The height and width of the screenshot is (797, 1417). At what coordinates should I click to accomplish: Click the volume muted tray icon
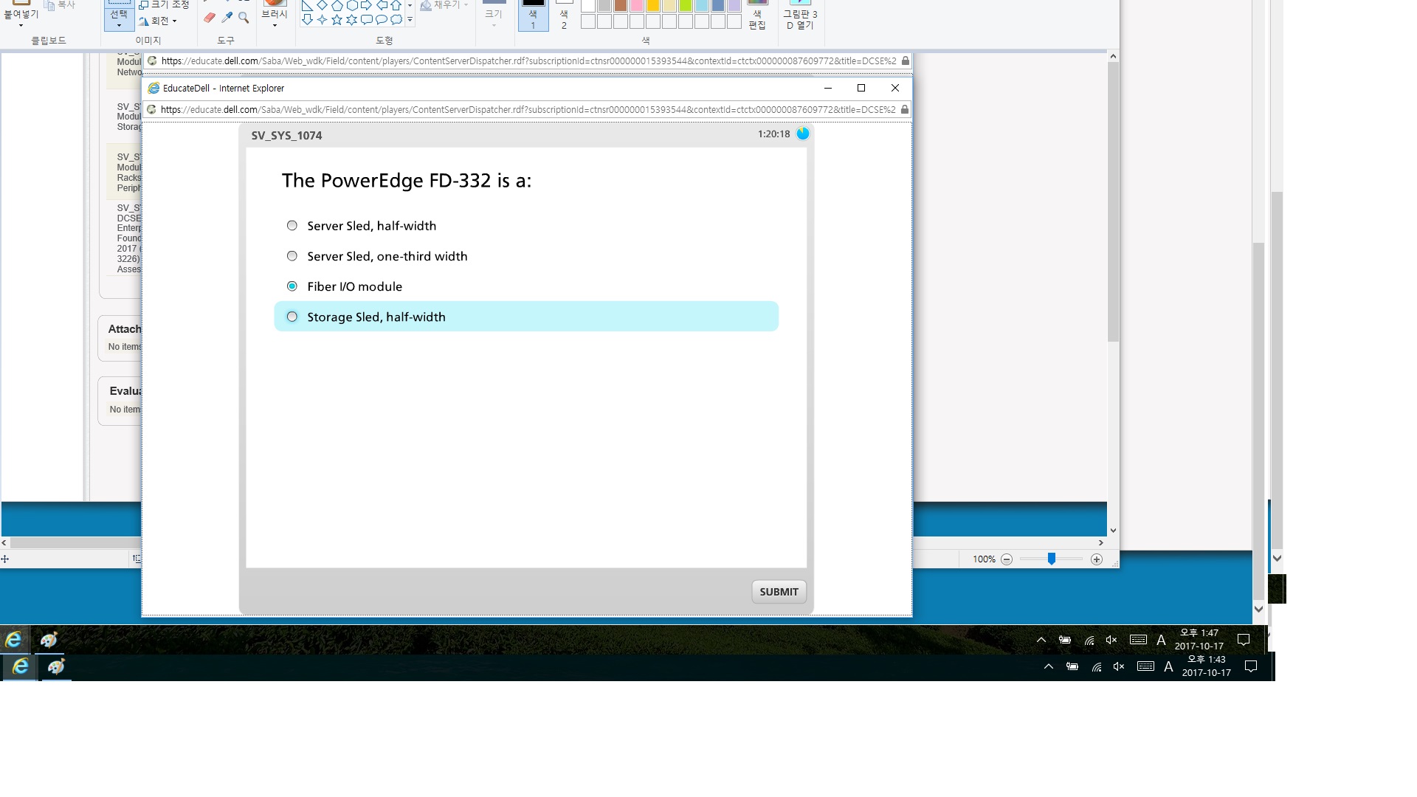(x=1111, y=640)
